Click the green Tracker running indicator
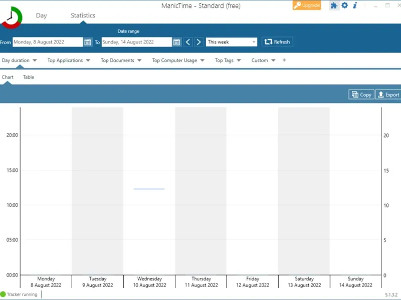 [x=3, y=294]
